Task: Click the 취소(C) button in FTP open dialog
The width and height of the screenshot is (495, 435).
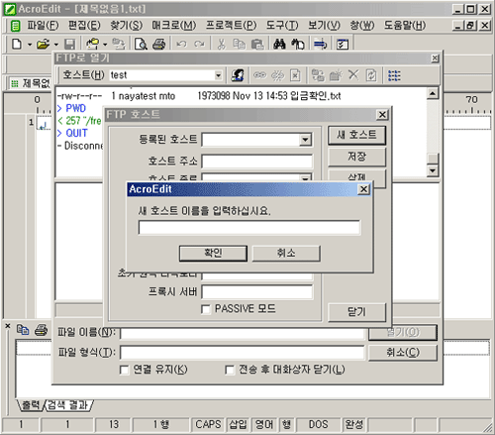Action: (403, 353)
